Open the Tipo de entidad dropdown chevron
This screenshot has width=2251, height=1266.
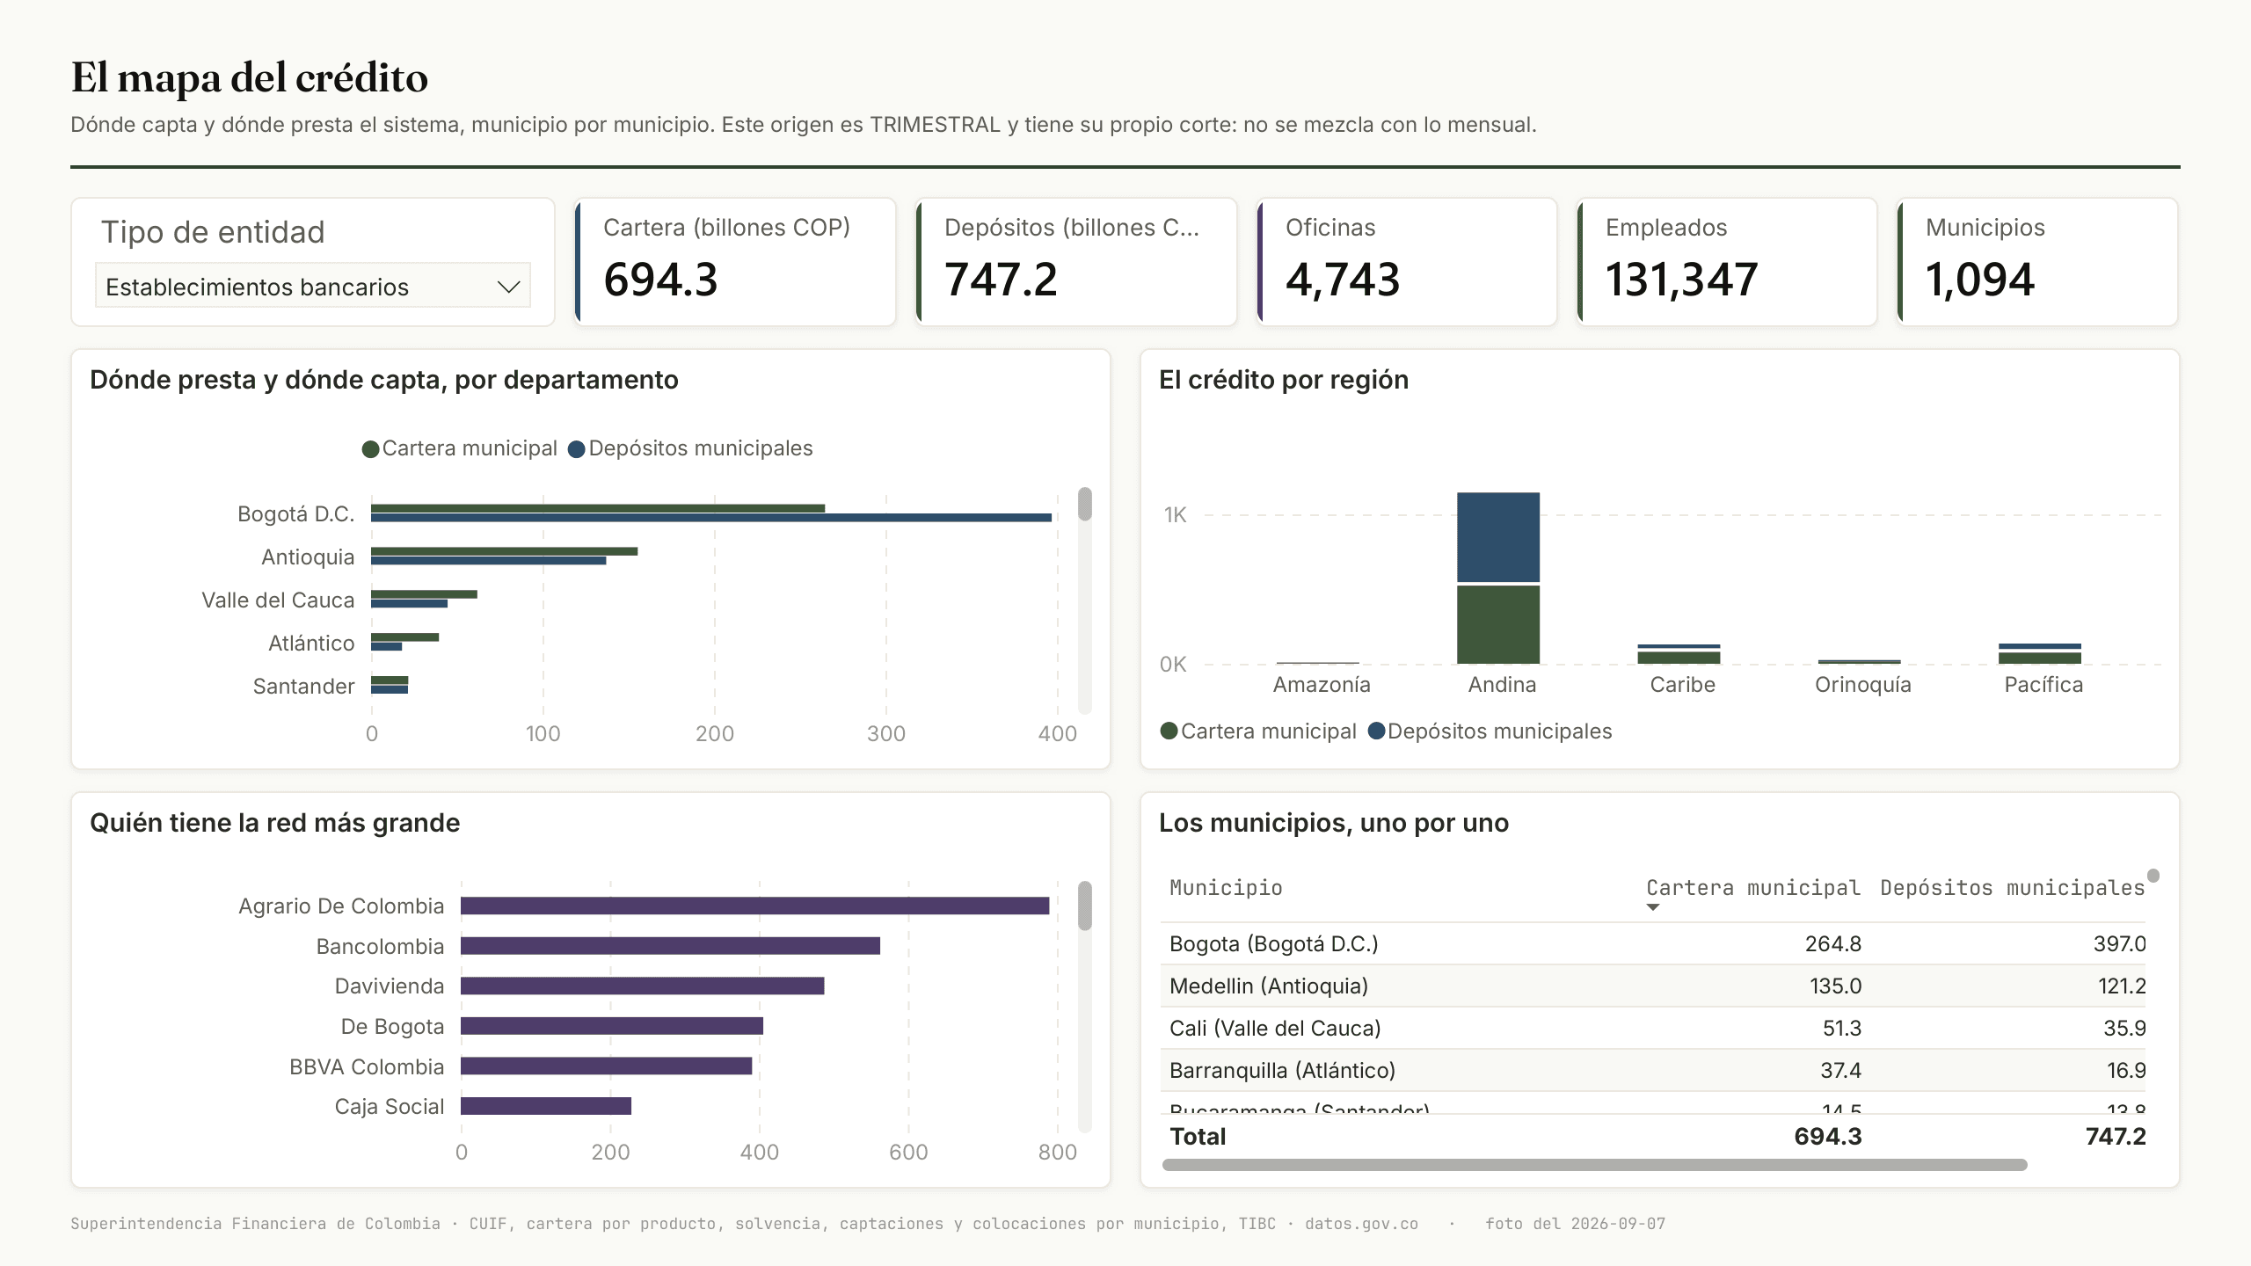(508, 287)
